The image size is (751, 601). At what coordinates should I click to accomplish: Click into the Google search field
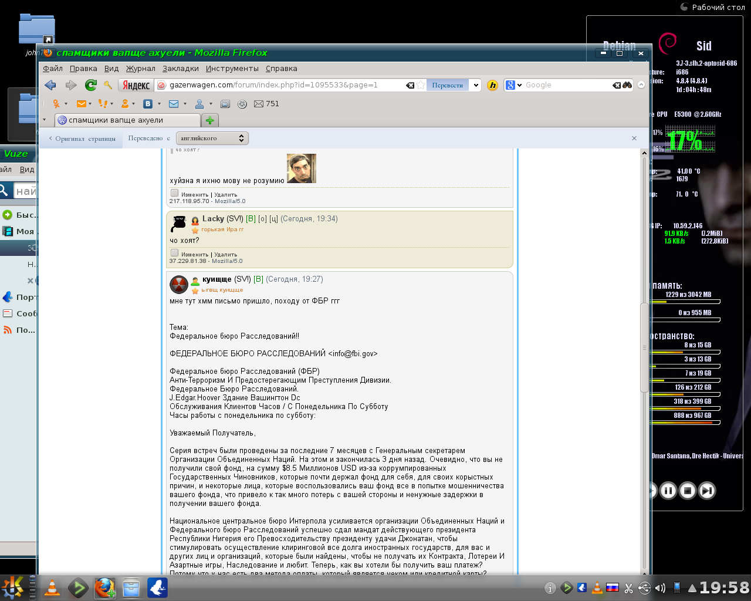(567, 85)
